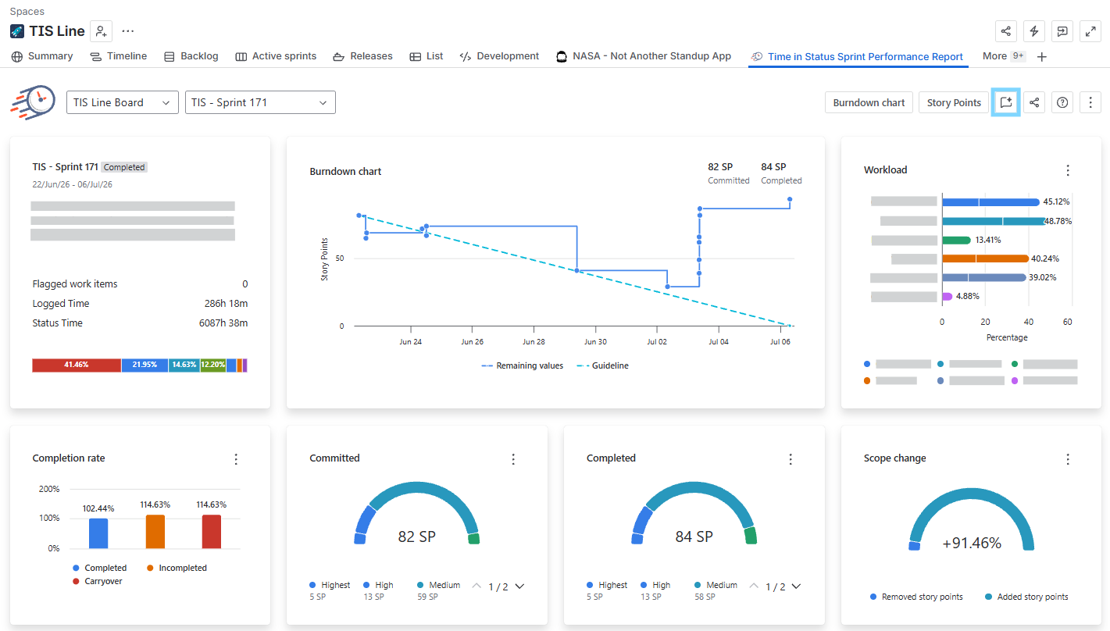
Task: Open the report's vertical three-dot menu
Action: point(1090,102)
